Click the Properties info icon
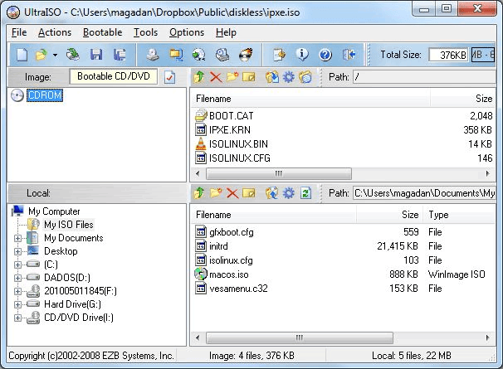The width and height of the screenshot is (503, 369). (302, 55)
